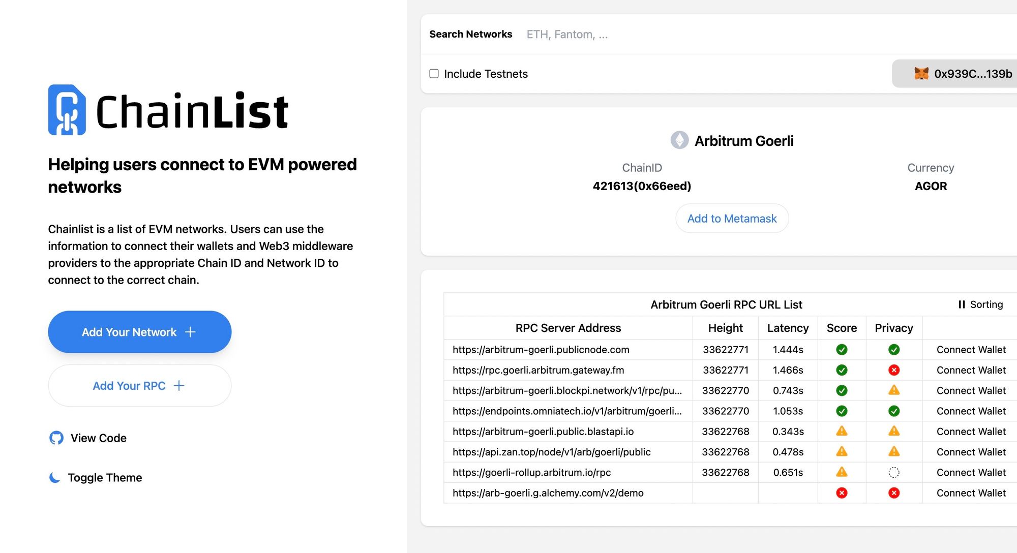Click the MetaMask fox icon
Screen dimensions: 1017x553
[921, 74]
